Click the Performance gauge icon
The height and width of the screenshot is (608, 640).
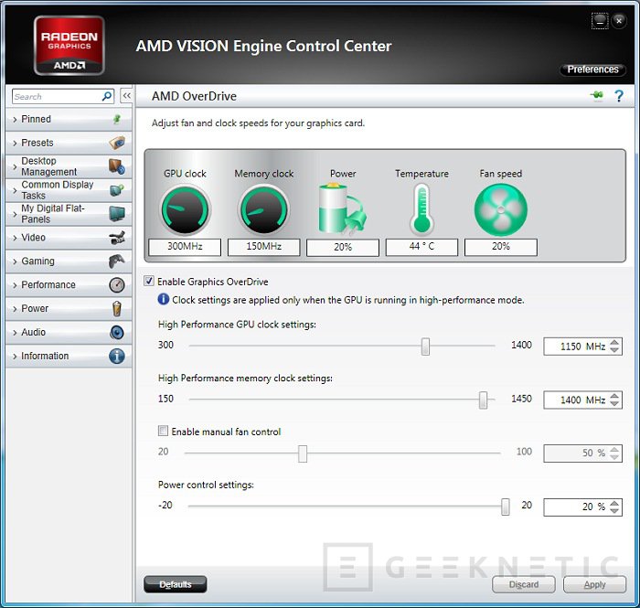pos(117,285)
